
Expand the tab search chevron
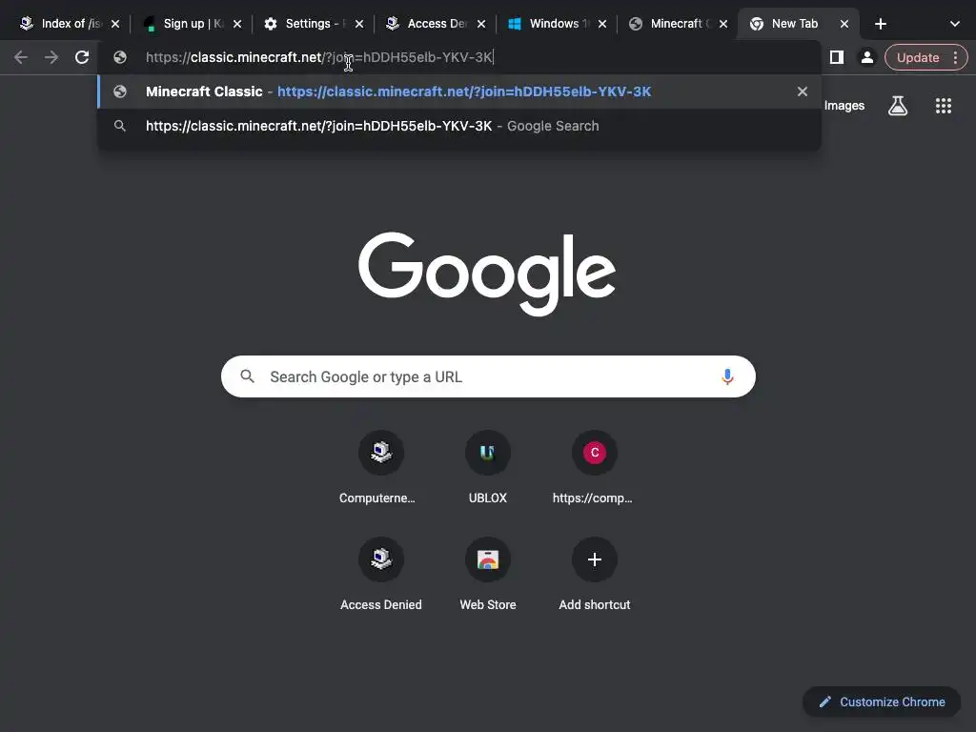pyautogui.click(x=955, y=24)
